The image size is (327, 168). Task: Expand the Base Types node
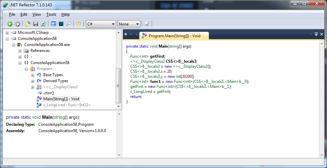tap(33, 75)
